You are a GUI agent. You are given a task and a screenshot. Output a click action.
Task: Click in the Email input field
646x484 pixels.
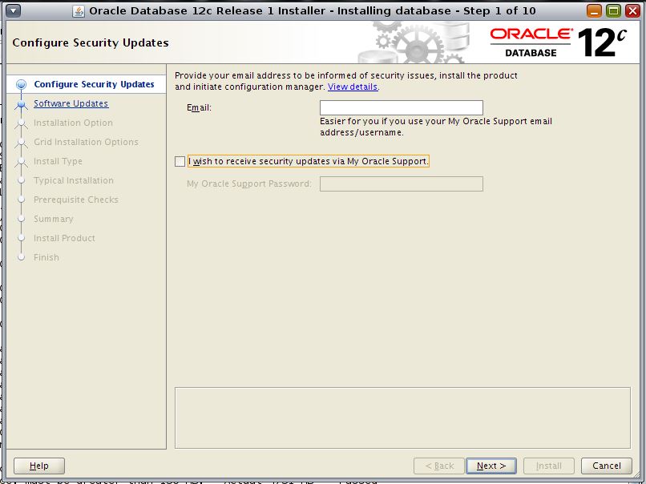coord(402,108)
